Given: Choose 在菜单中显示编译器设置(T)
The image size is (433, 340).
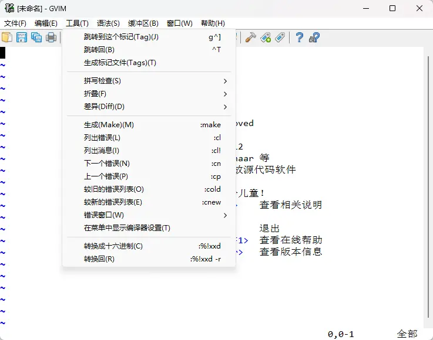Looking at the screenshot, I should point(149,228).
